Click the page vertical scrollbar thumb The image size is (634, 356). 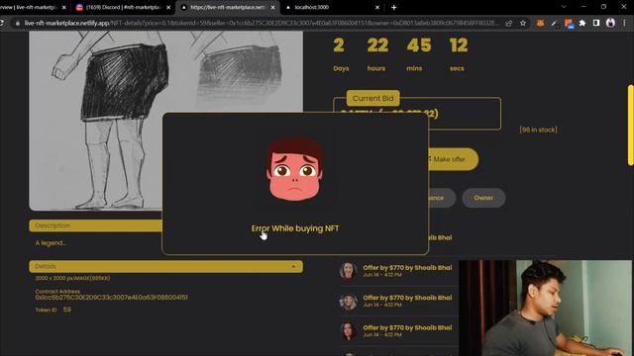[x=630, y=126]
